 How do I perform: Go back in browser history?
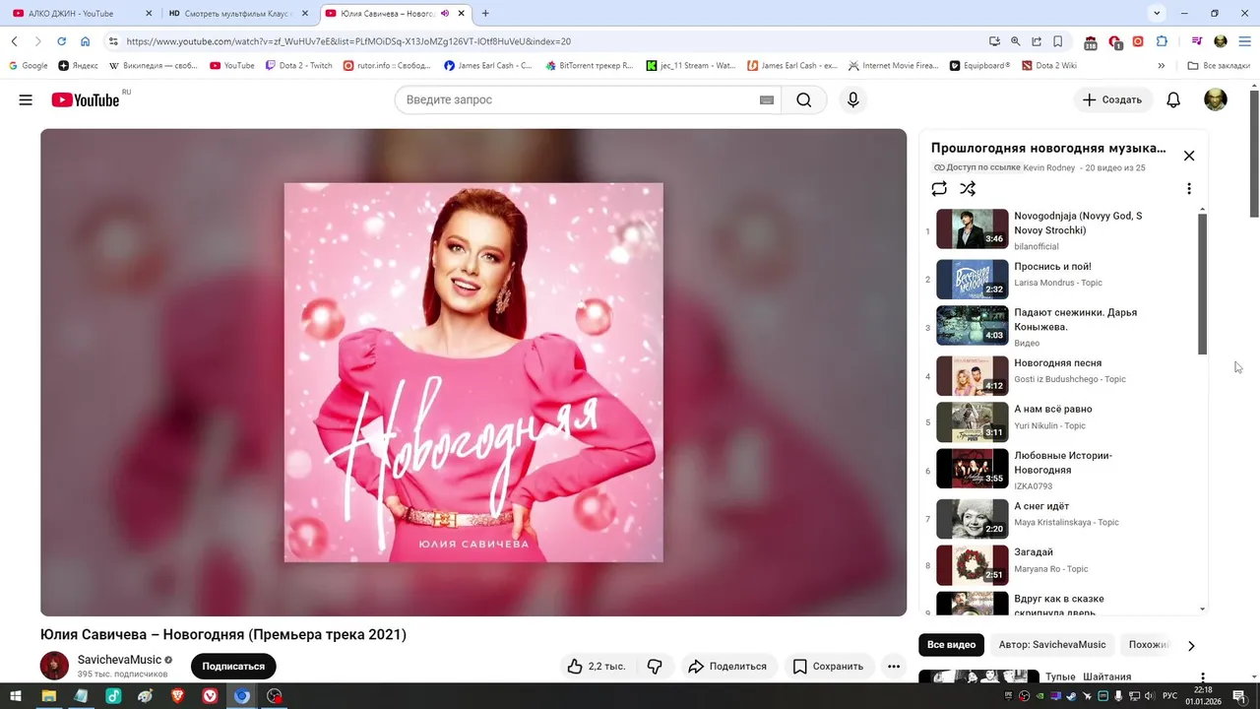click(x=15, y=41)
